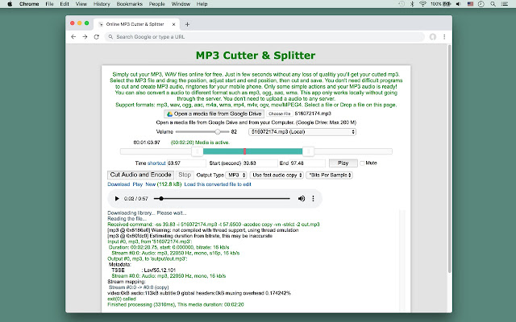Mute the audio player speaker icon

(x=301, y=199)
